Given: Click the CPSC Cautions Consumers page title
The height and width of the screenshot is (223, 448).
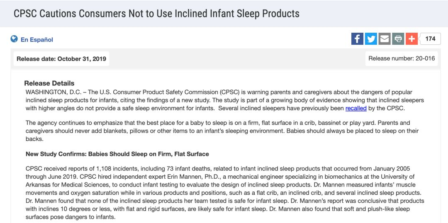Looking at the screenshot, I should click(x=156, y=13).
